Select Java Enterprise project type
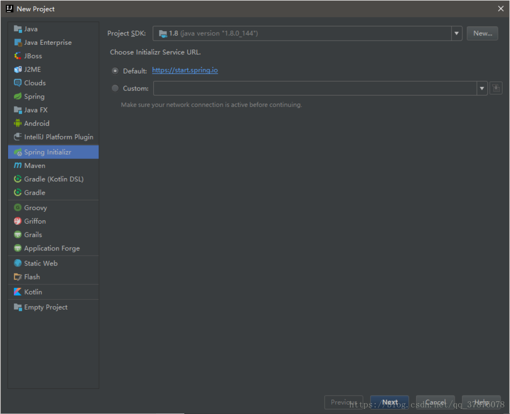510x414 pixels. tap(53, 42)
